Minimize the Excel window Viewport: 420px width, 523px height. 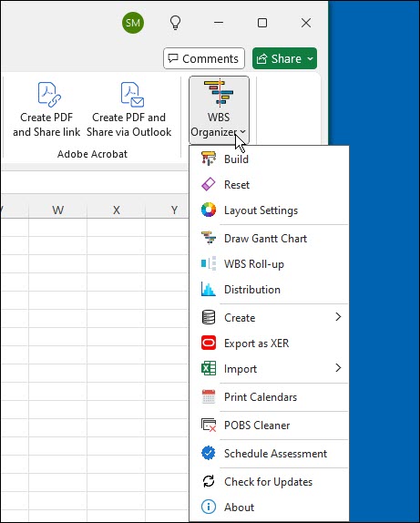tap(219, 23)
